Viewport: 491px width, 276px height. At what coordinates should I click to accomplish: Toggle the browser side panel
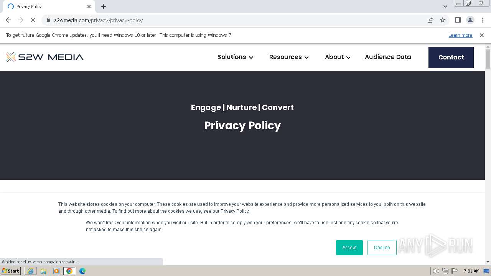pos(458,20)
